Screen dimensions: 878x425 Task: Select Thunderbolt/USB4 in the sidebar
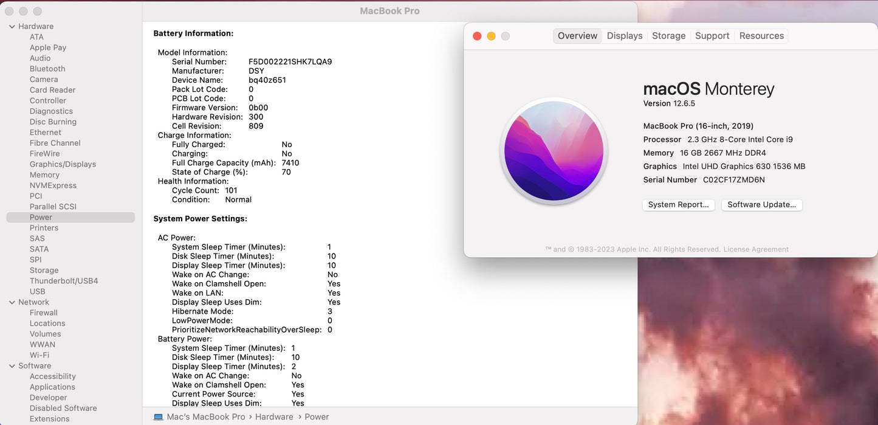pos(63,280)
